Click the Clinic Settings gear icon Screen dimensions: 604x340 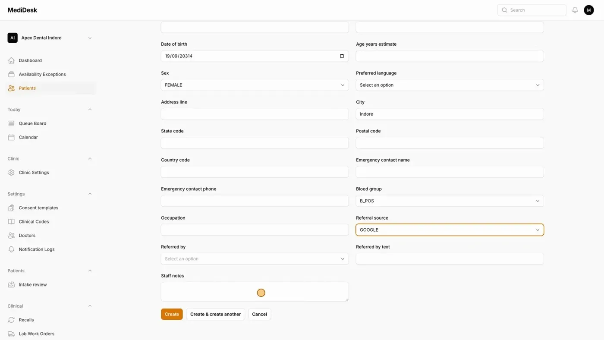(11, 173)
